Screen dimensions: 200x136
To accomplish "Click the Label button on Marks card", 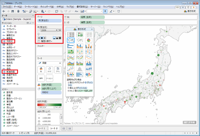I will [x=58, y=70].
